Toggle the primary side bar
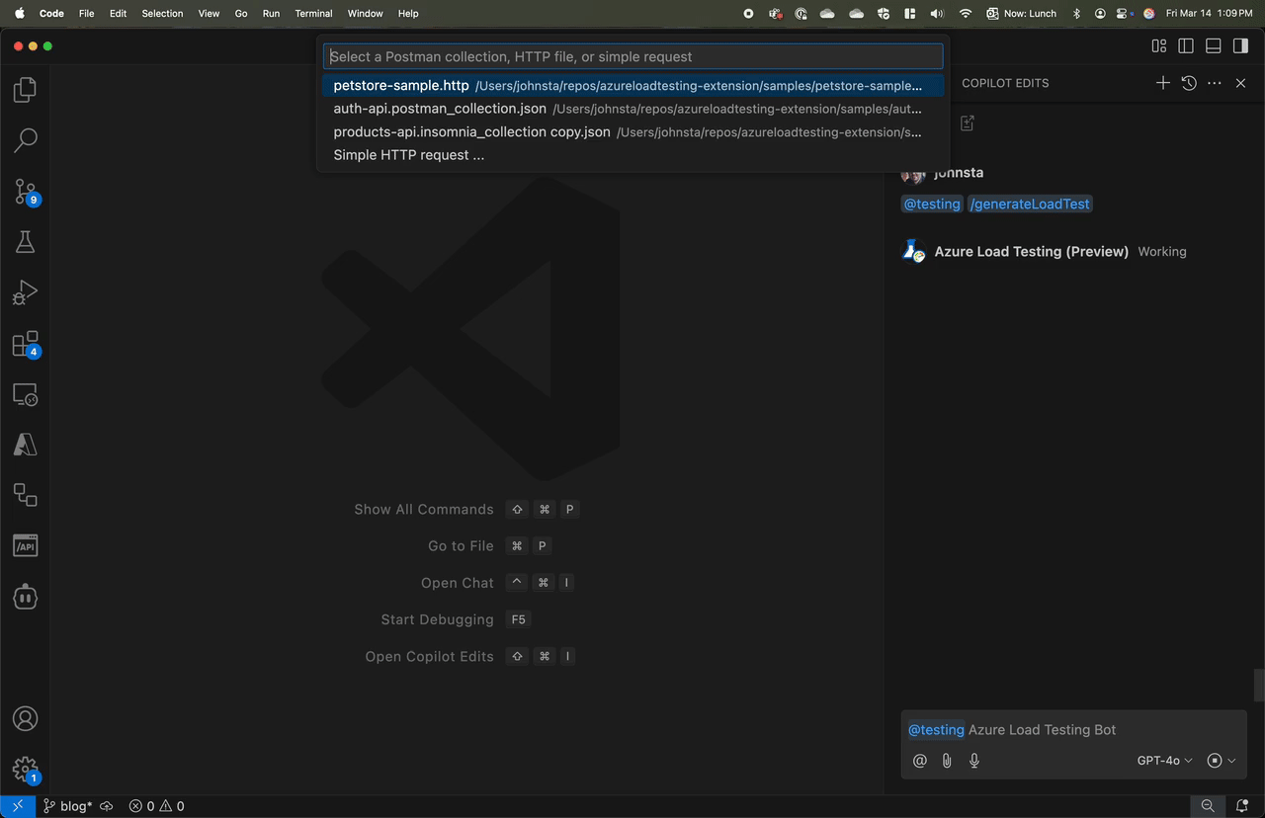Image resolution: width=1265 pixels, height=818 pixels. point(1186,45)
